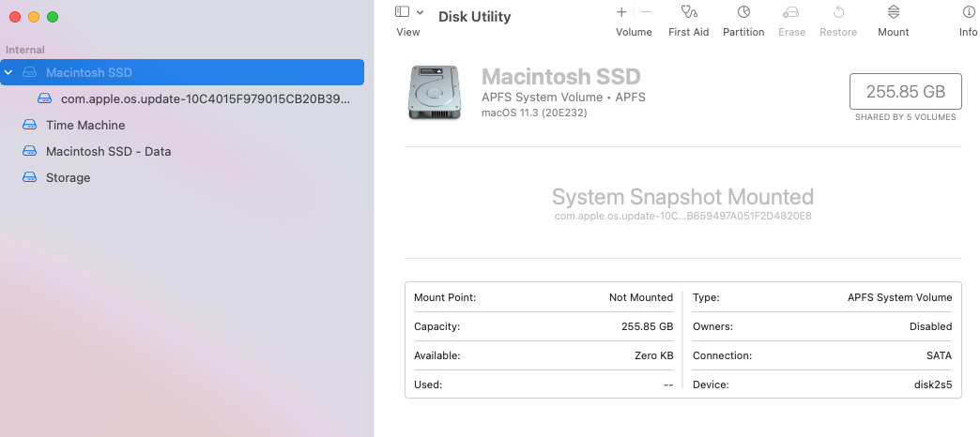Click the Zero KB available value

click(x=653, y=355)
